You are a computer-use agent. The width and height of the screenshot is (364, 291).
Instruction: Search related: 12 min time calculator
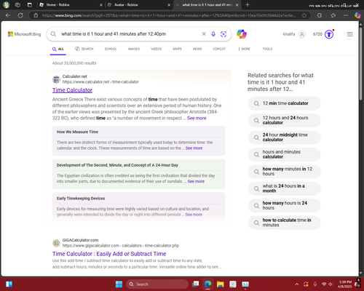pos(284,103)
